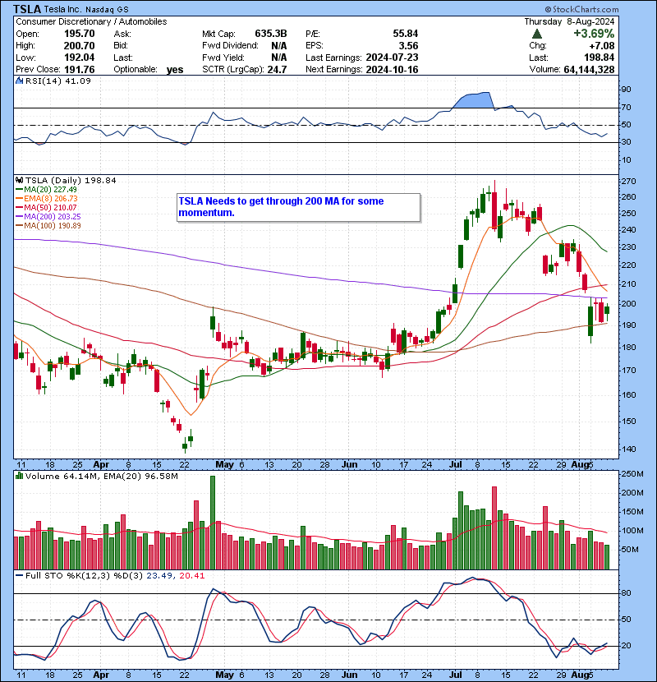Click the Volume 64.14M, EMA(20) 96.58M label

(102, 477)
